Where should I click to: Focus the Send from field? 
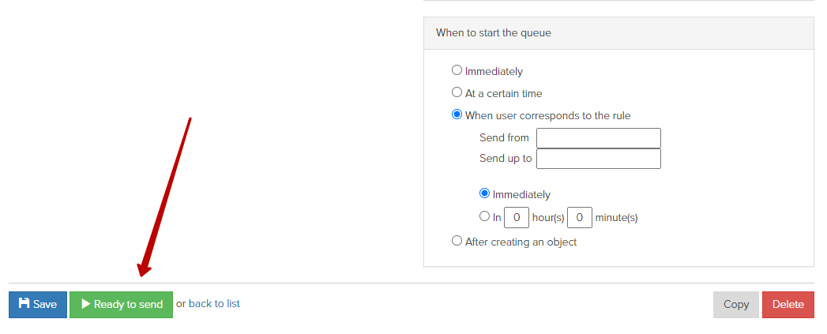coord(599,138)
